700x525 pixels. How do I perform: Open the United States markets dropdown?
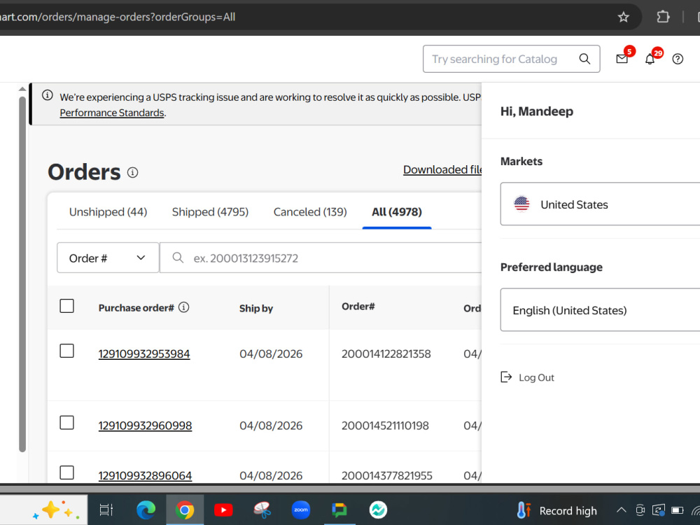tap(600, 204)
